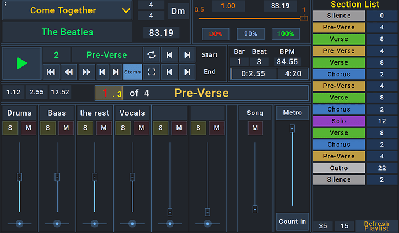Viewport: 399px width, 233px height.
Task: Toggle the loop repeat icon
Action: [152, 56]
